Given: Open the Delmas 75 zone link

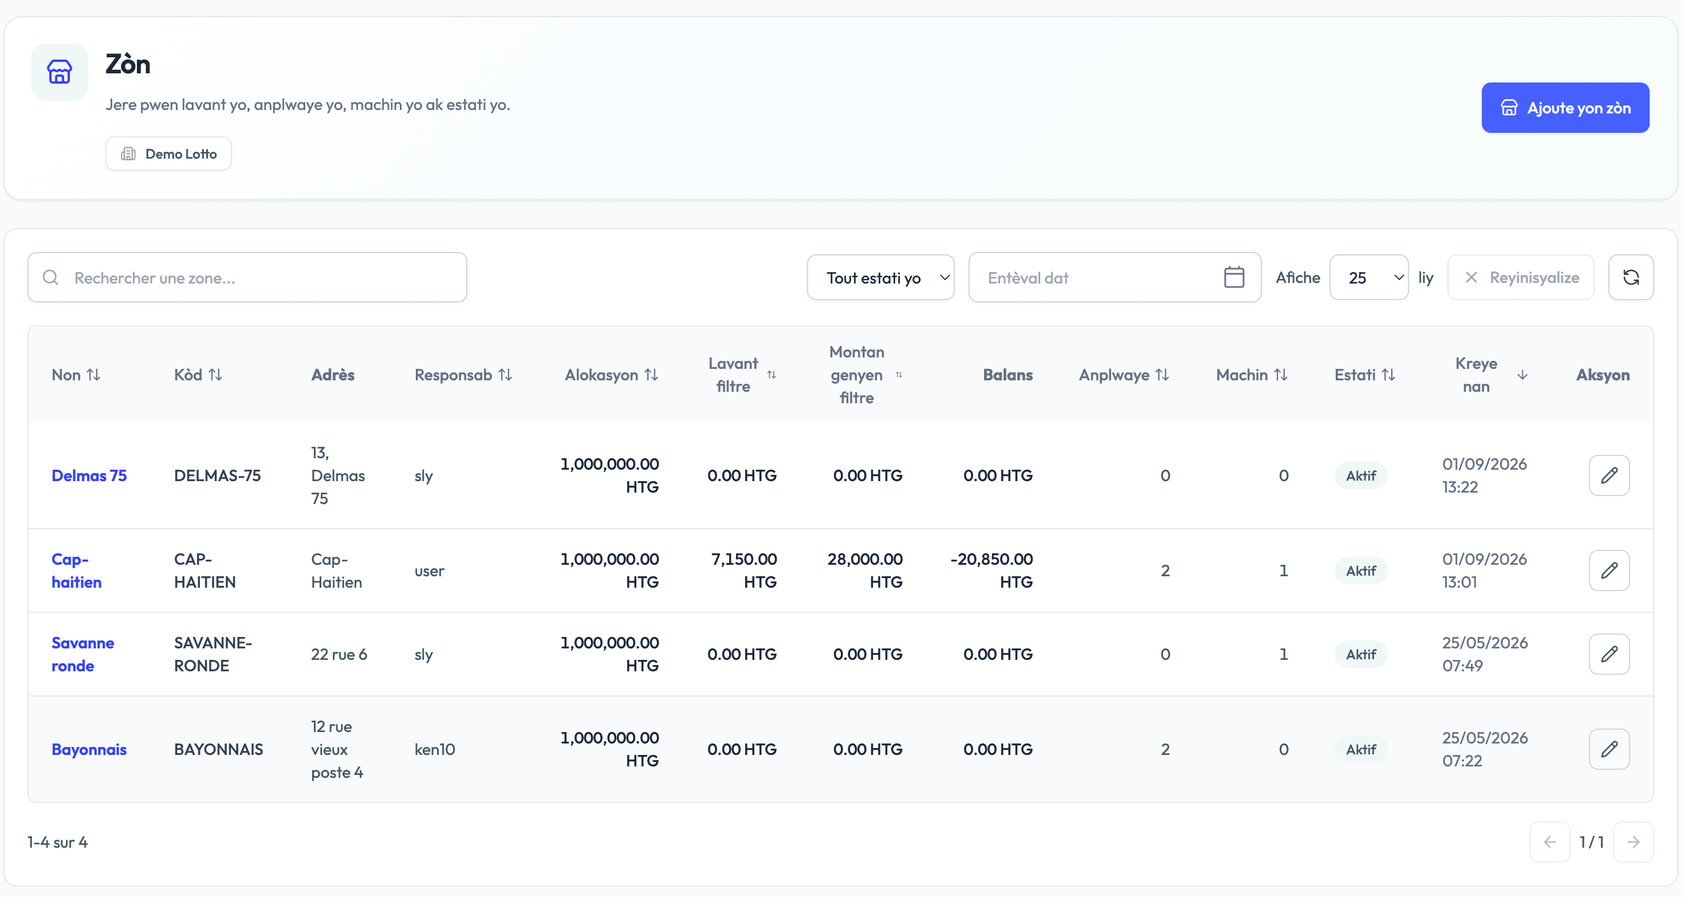Looking at the screenshot, I should (x=89, y=475).
